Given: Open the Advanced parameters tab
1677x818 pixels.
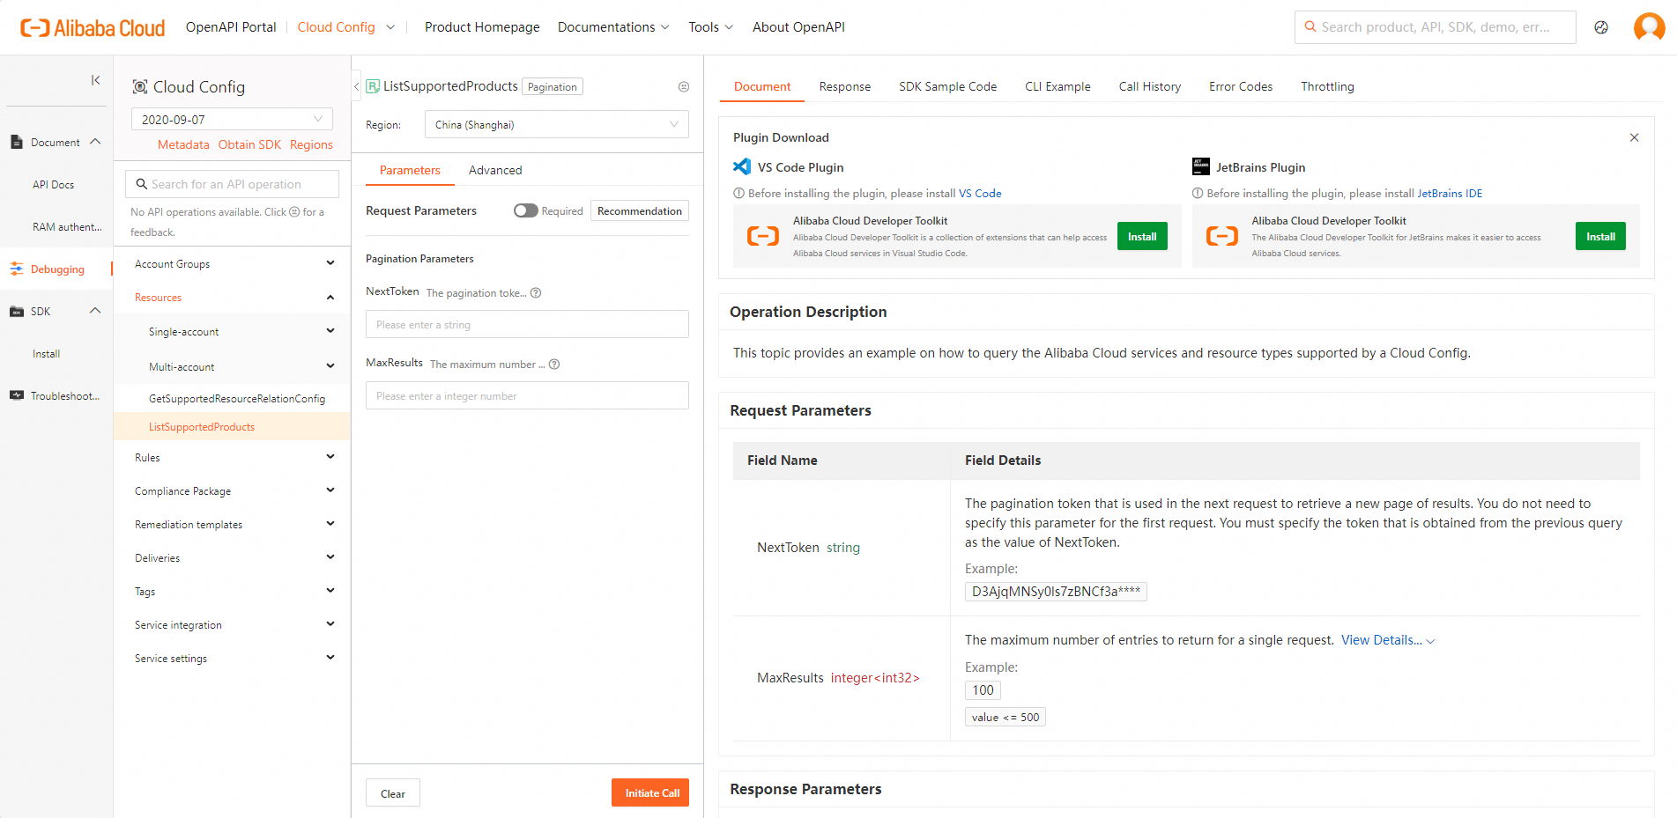Looking at the screenshot, I should point(495,170).
